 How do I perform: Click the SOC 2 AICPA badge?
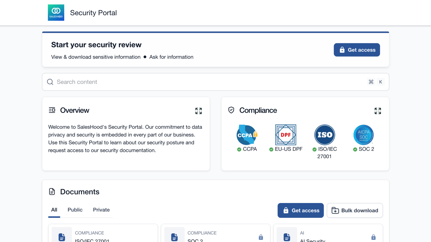pos(363,135)
